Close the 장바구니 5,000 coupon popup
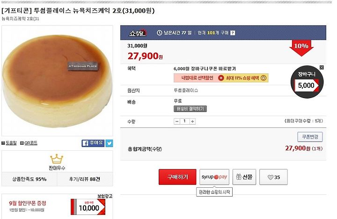 (322, 67)
